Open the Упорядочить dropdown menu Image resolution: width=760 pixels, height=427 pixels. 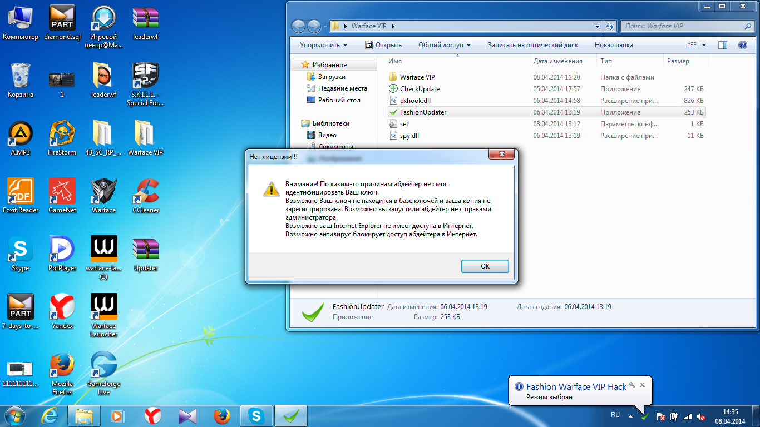[323, 45]
